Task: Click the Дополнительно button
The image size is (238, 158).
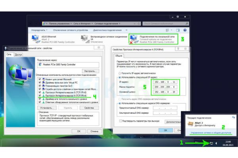Action: point(173,122)
